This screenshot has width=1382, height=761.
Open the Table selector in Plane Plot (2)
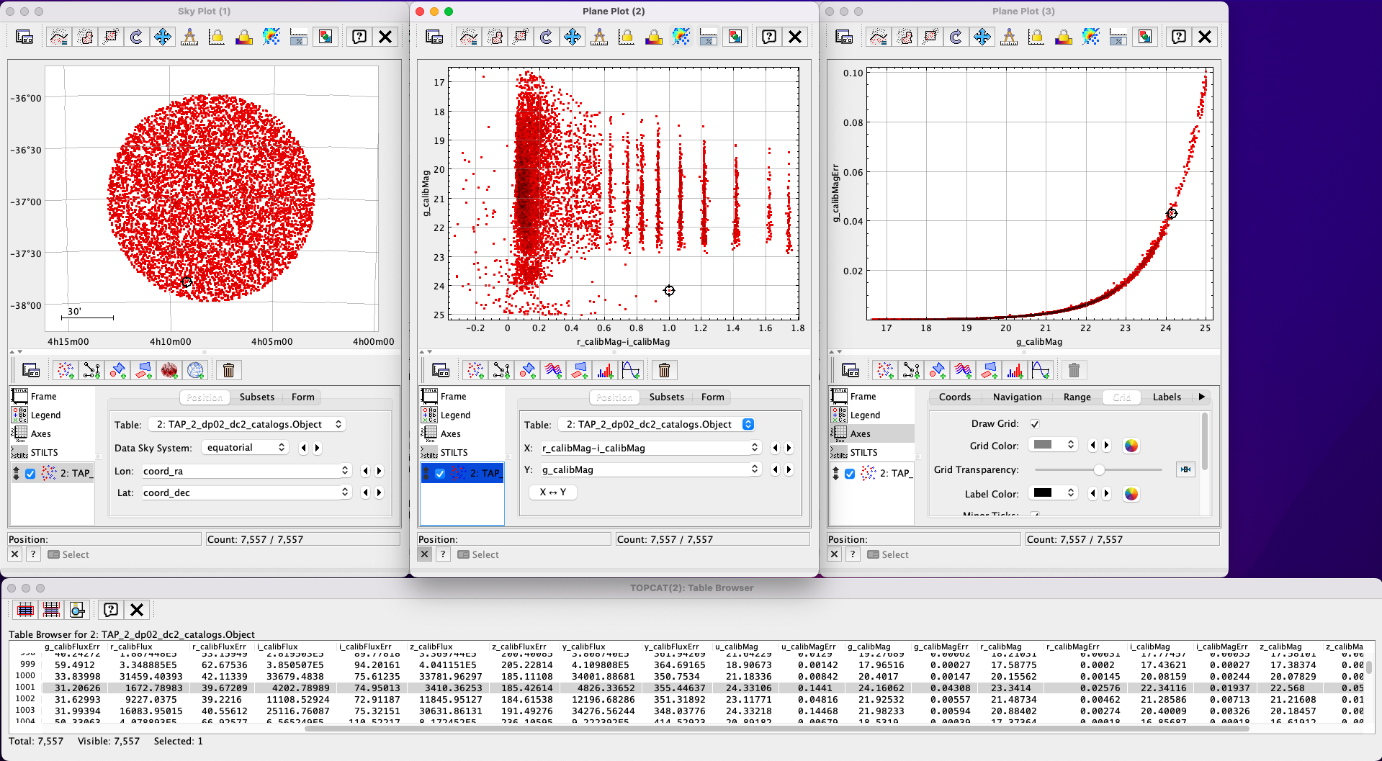(x=656, y=424)
